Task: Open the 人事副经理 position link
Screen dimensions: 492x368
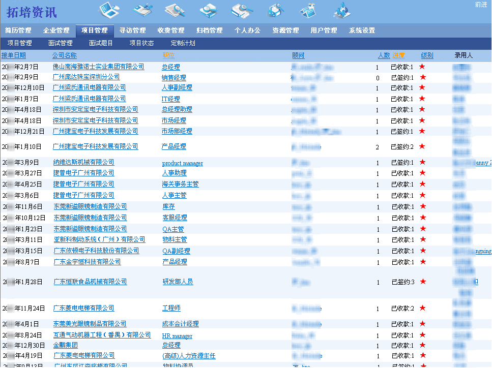Action: coord(177,87)
